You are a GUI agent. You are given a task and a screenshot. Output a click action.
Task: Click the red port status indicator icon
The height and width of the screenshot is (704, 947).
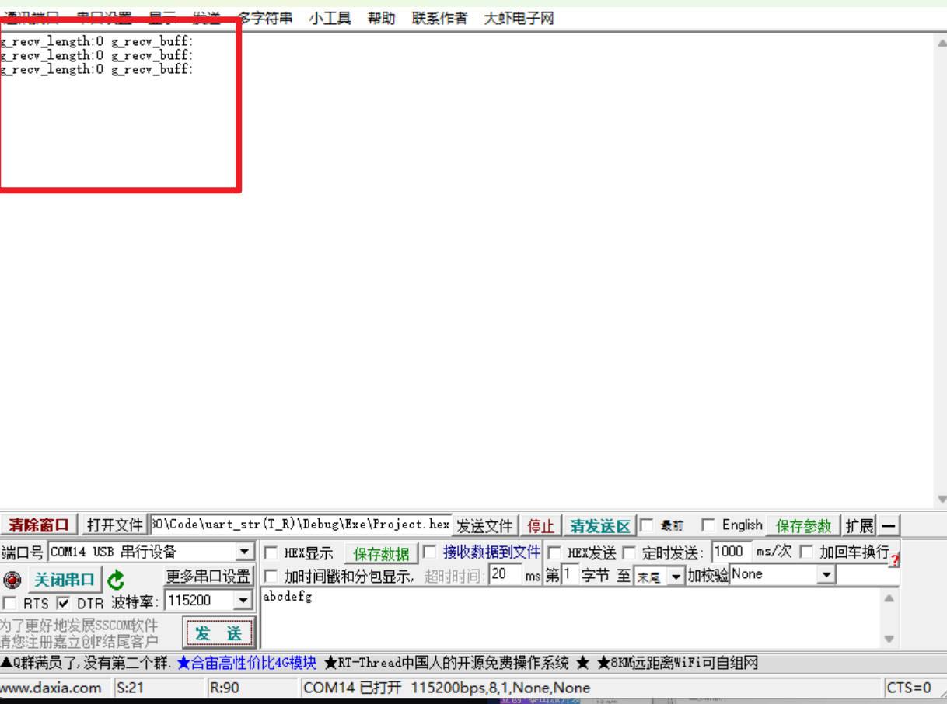click(x=13, y=580)
